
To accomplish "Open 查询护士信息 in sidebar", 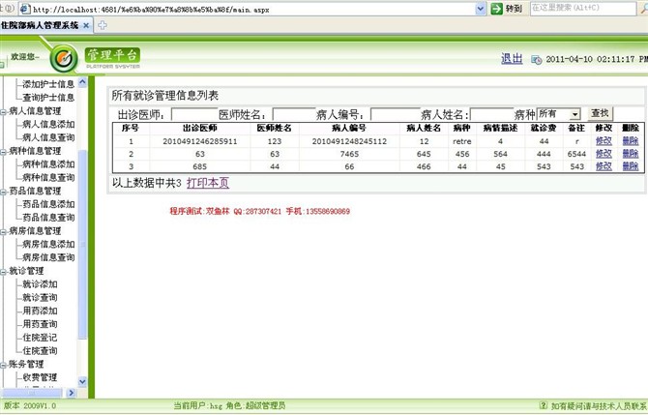I will (48, 97).
